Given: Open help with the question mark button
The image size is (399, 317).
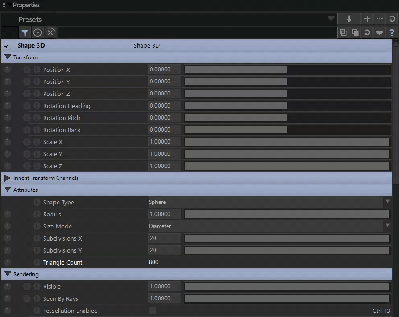Looking at the screenshot, I should (x=392, y=32).
